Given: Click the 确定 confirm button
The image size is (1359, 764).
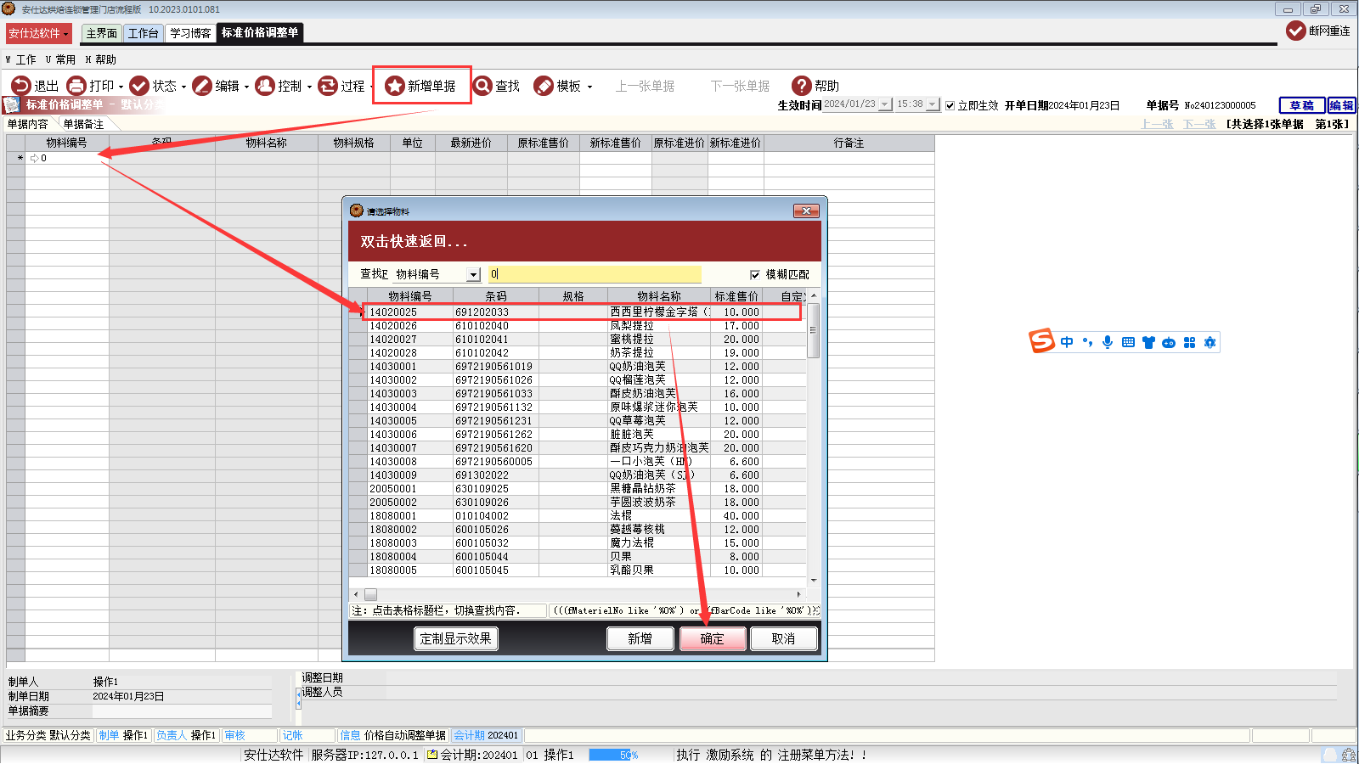Looking at the screenshot, I should point(713,638).
